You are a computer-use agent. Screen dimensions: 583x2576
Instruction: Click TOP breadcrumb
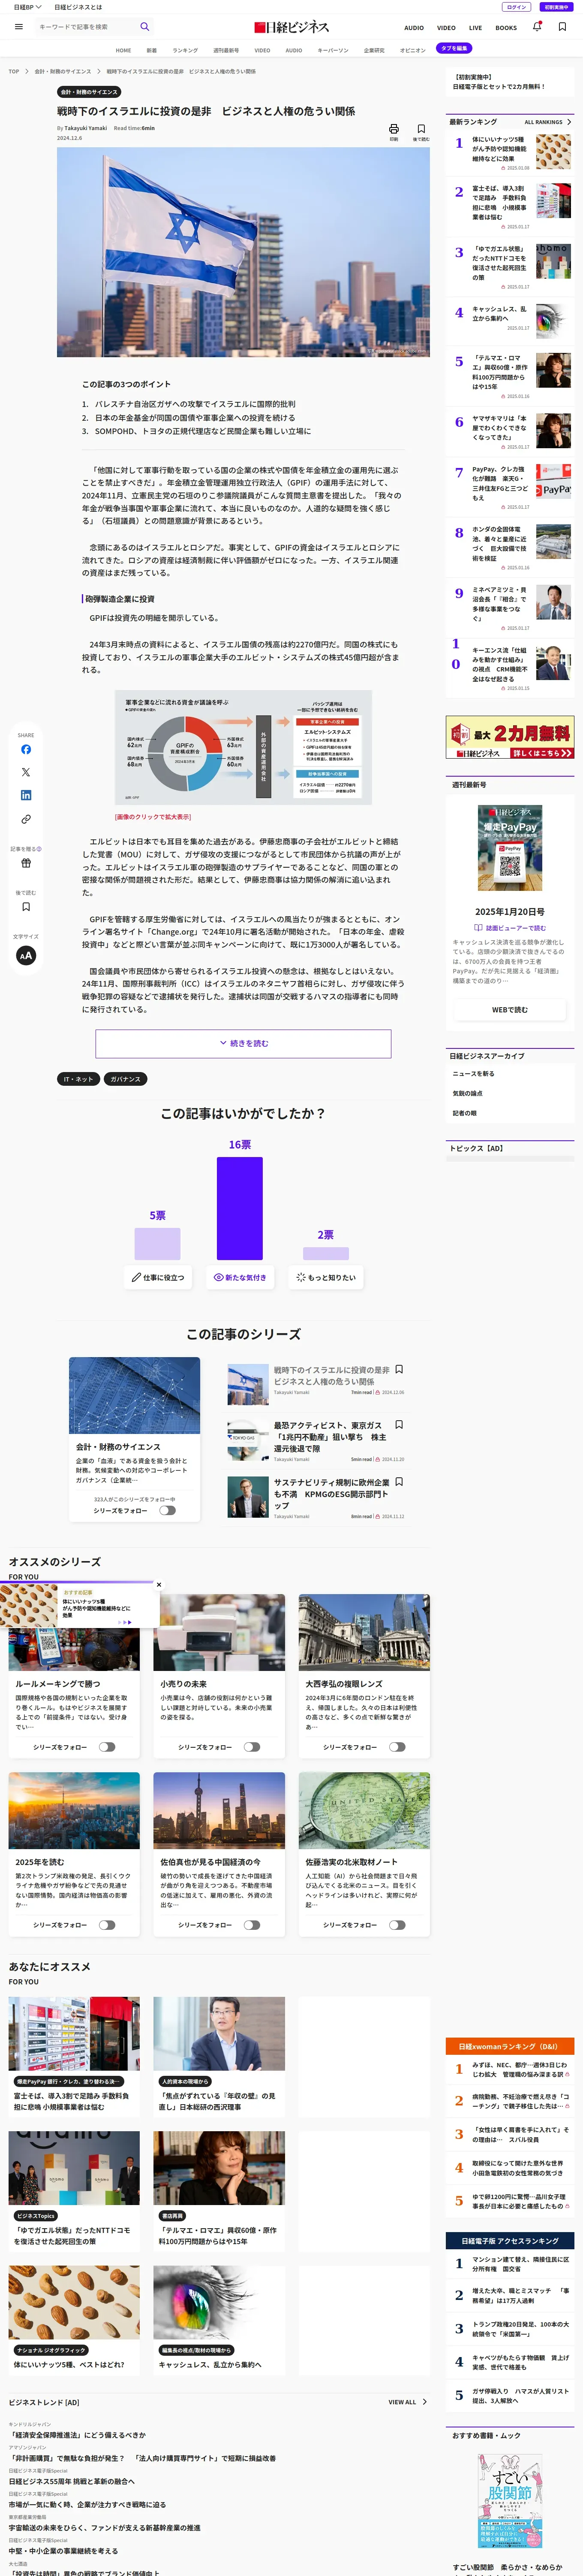[x=14, y=71]
